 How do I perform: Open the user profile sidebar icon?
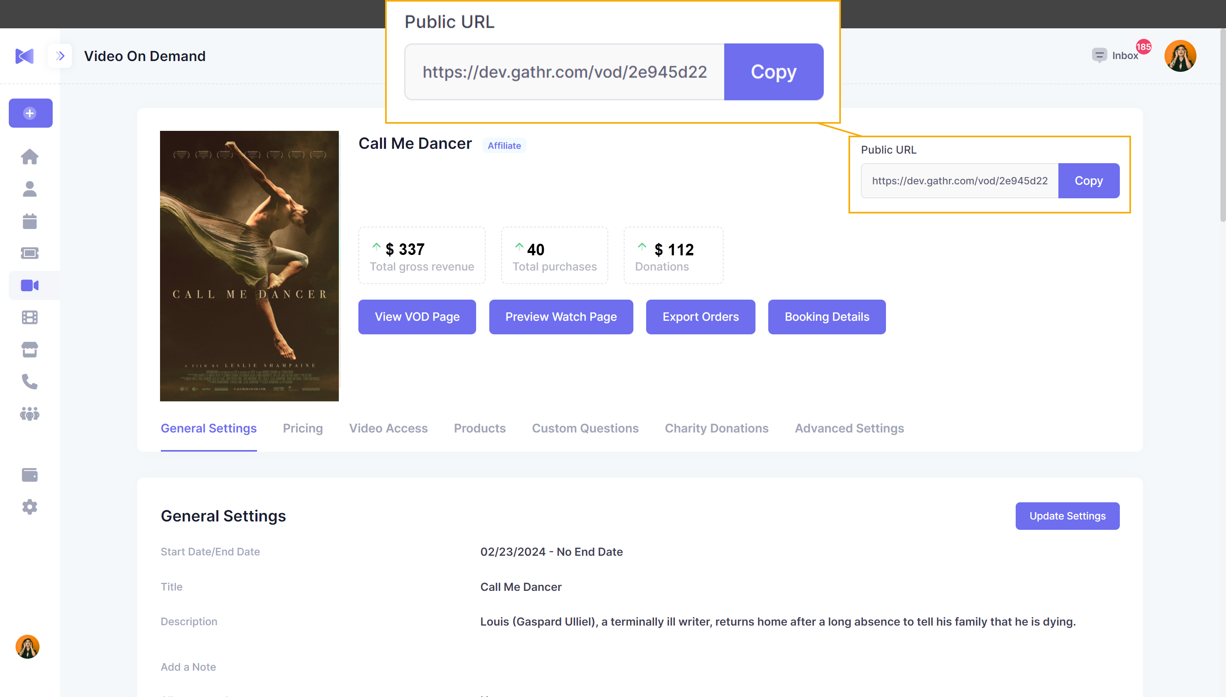click(30, 189)
